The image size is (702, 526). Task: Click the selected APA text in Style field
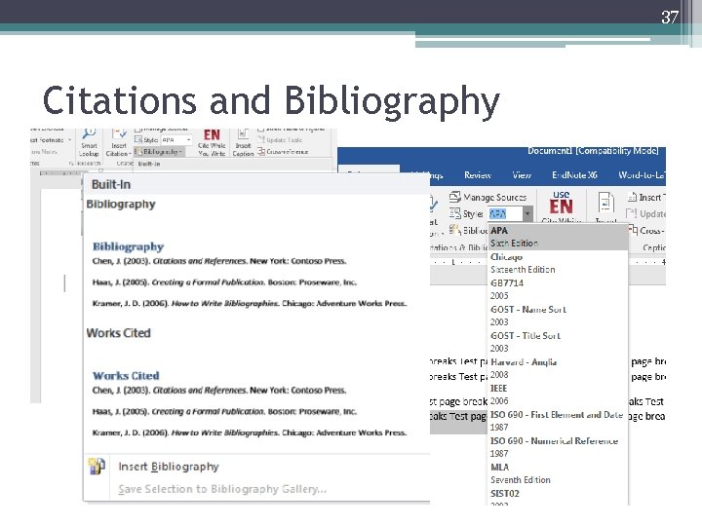[498, 213]
